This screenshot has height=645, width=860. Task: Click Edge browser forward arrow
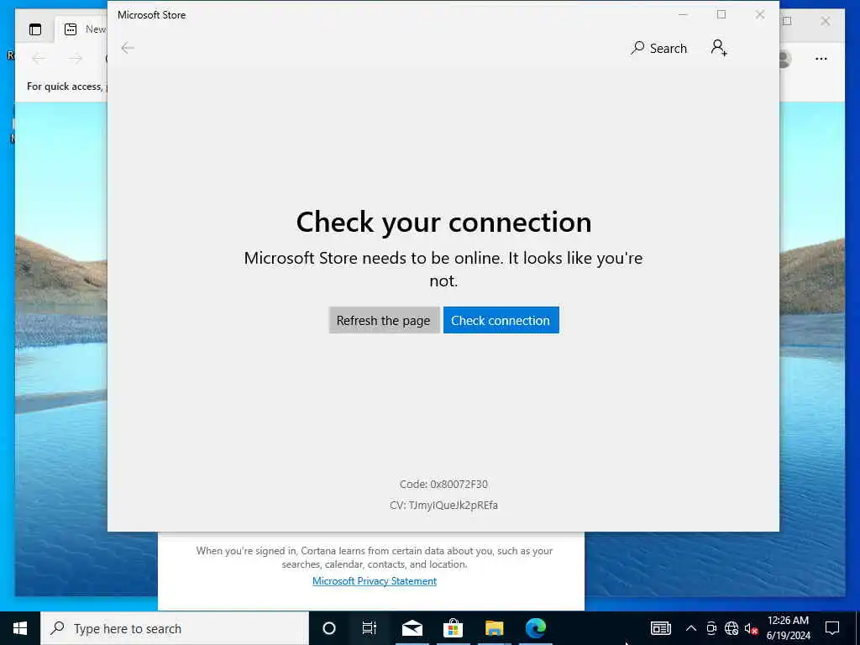75,58
